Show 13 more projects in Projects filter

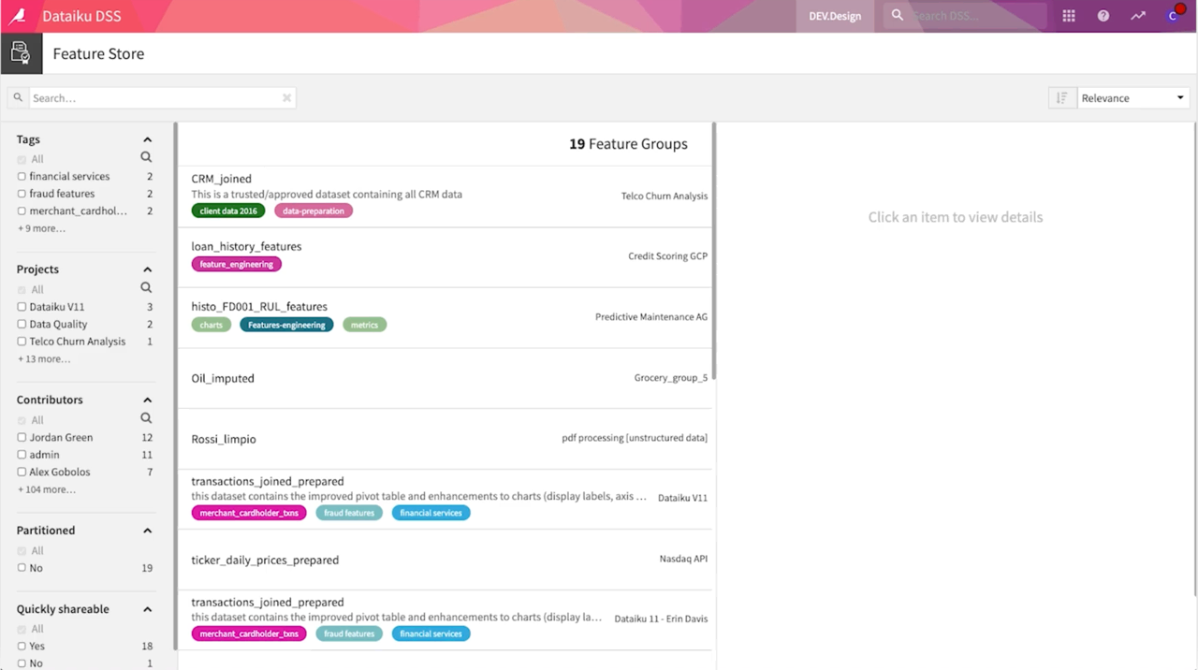click(43, 358)
